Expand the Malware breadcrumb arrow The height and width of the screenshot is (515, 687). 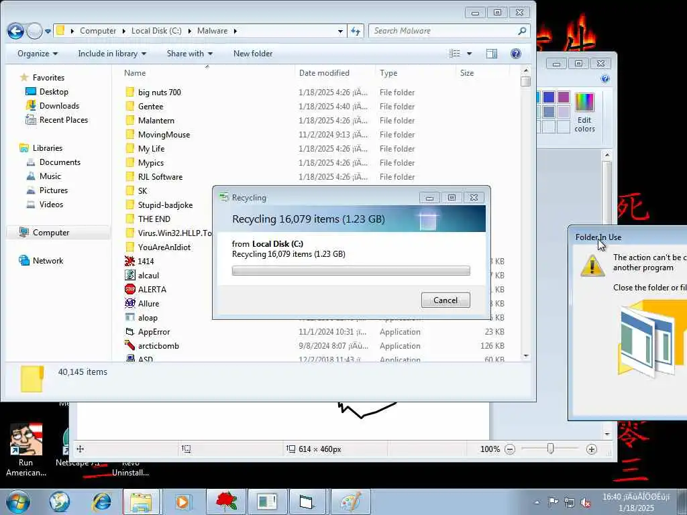(235, 31)
